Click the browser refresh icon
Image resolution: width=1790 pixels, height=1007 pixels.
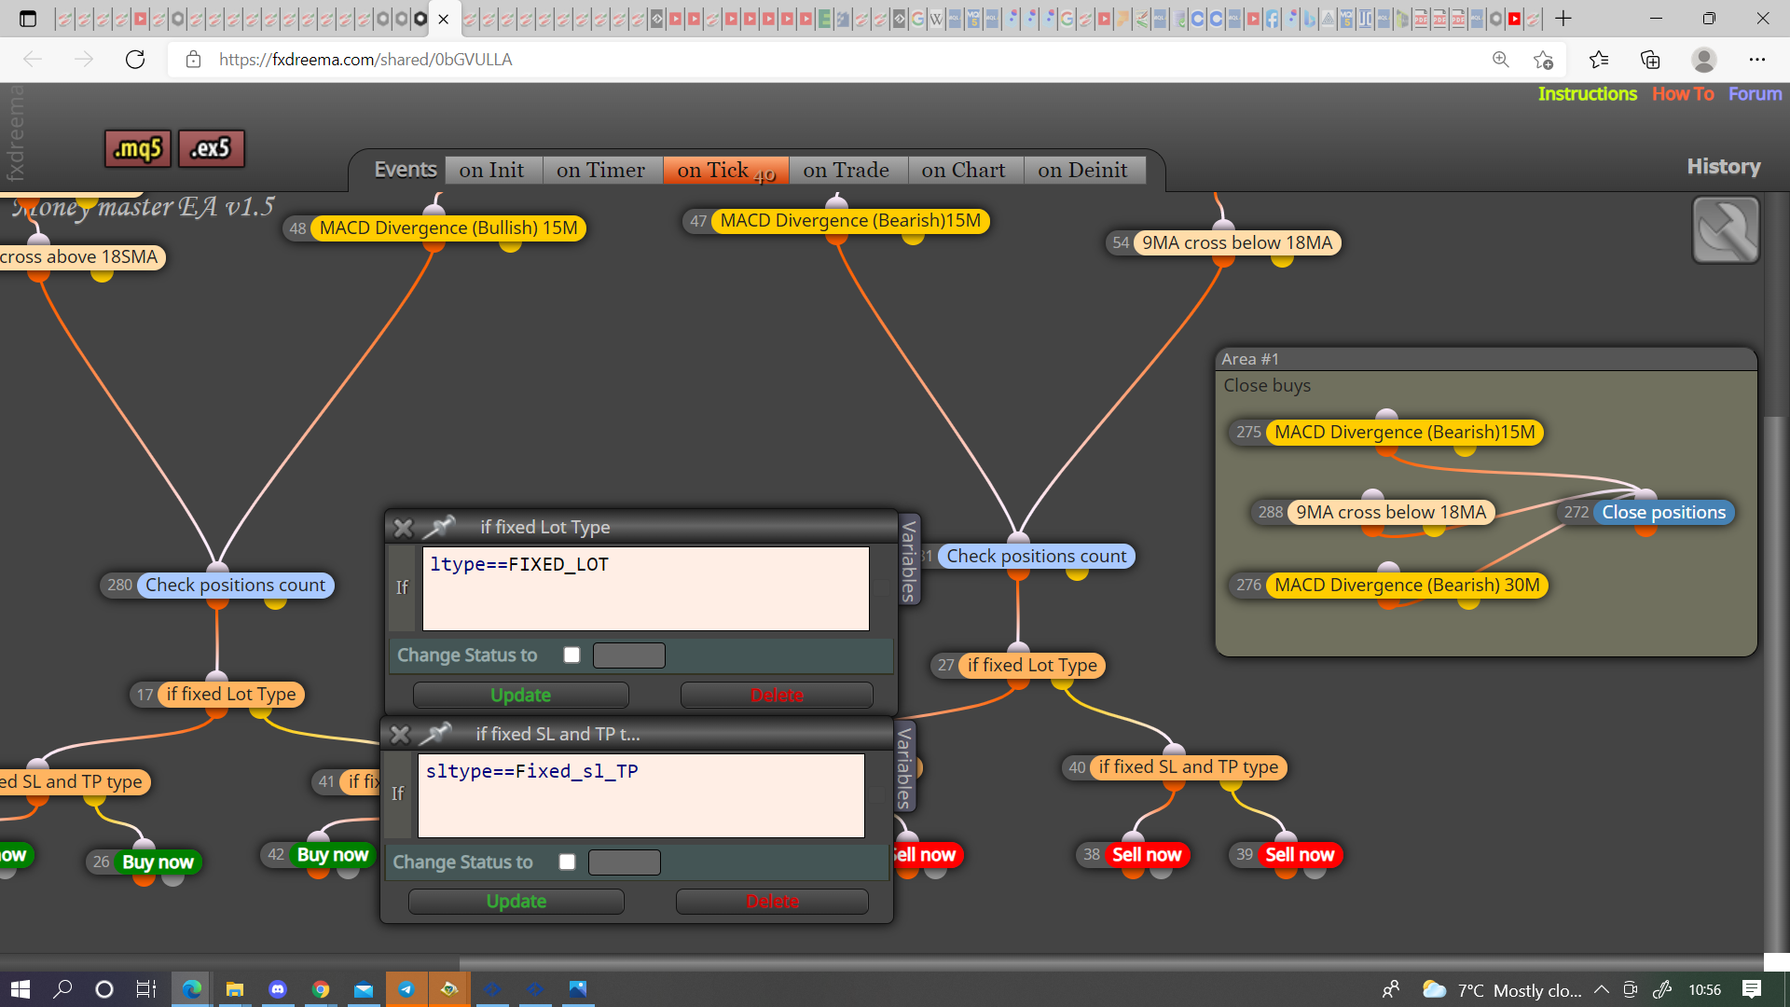(135, 60)
